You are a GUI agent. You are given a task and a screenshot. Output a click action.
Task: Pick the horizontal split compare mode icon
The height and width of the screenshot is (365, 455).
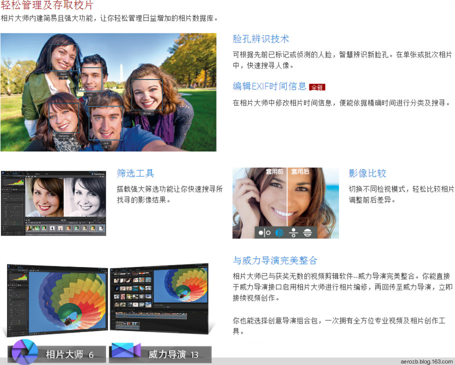tap(307, 232)
